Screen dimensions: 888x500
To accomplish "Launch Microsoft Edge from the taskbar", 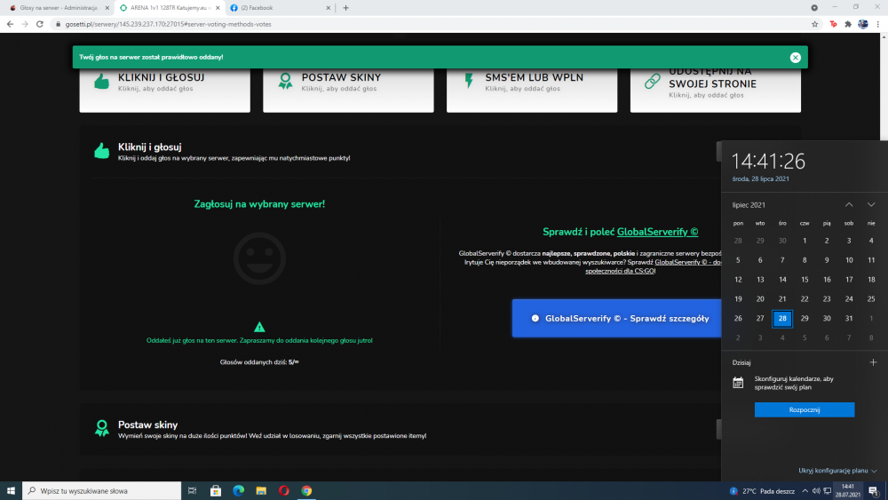I will coord(238,491).
